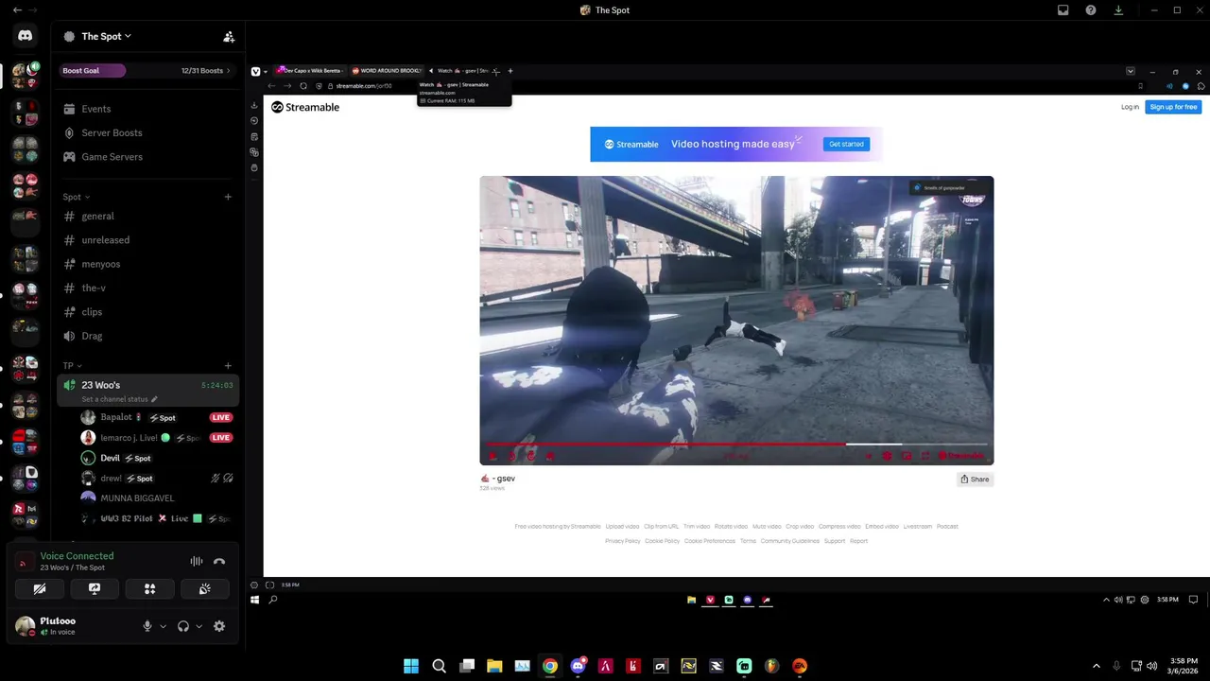Image resolution: width=1210 pixels, height=681 pixels.
Task: Click Bapalot's LIVE badge
Action: [x=221, y=417]
